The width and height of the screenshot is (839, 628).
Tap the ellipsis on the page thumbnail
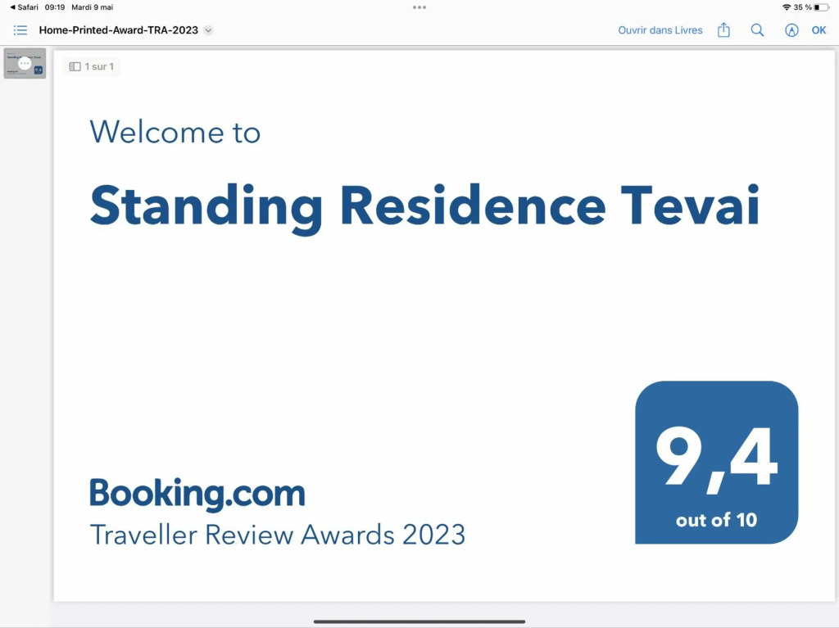coord(25,63)
